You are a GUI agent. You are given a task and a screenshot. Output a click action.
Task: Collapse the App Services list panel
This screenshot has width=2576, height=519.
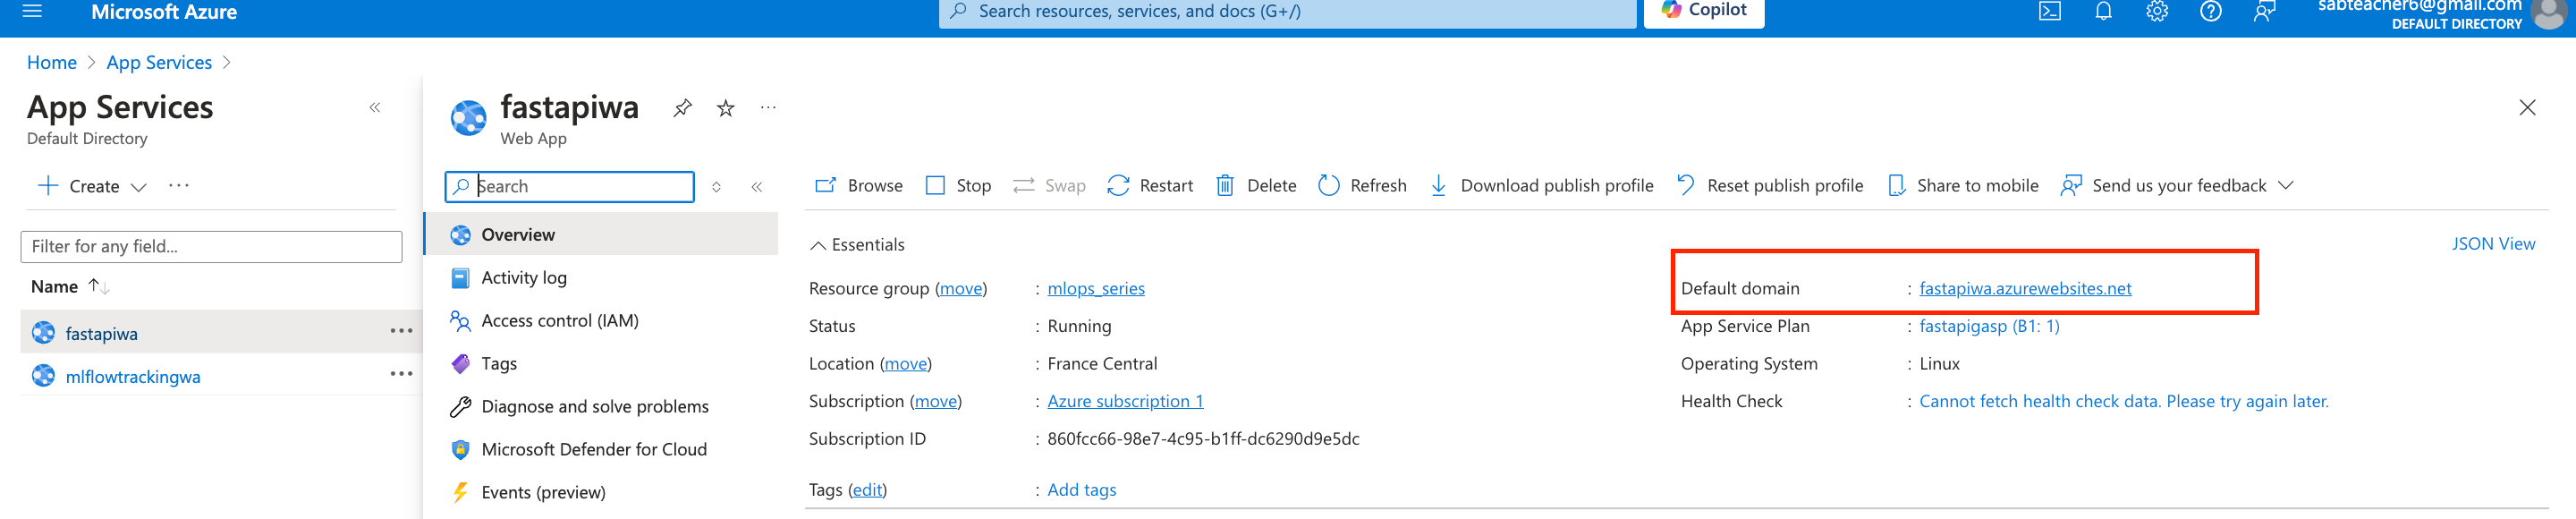375,108
